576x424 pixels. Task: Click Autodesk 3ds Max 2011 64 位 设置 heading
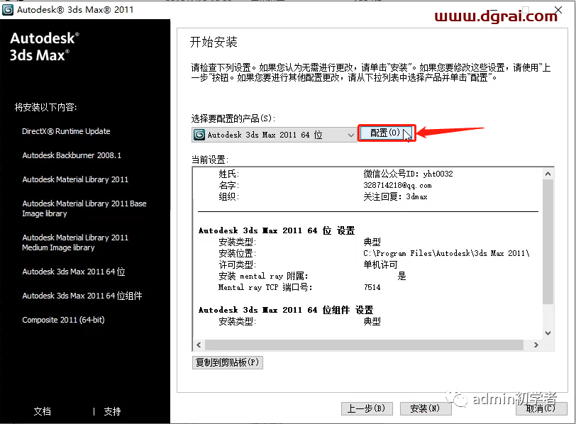point(277,230)
